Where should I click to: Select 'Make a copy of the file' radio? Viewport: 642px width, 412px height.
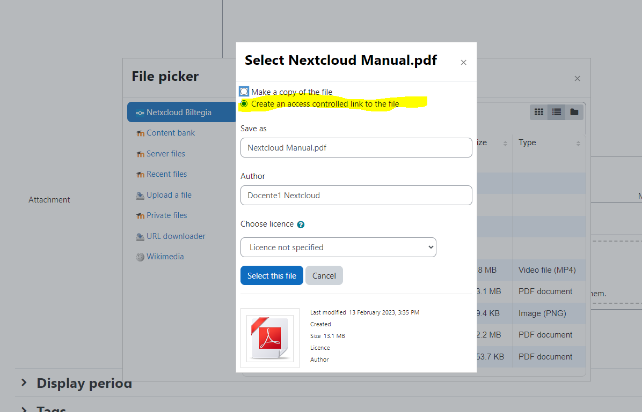[x=244, y=91]
